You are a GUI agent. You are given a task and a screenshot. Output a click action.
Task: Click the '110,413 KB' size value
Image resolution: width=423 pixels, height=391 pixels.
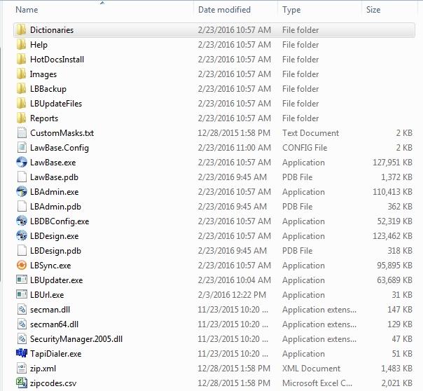coord(392,192)
